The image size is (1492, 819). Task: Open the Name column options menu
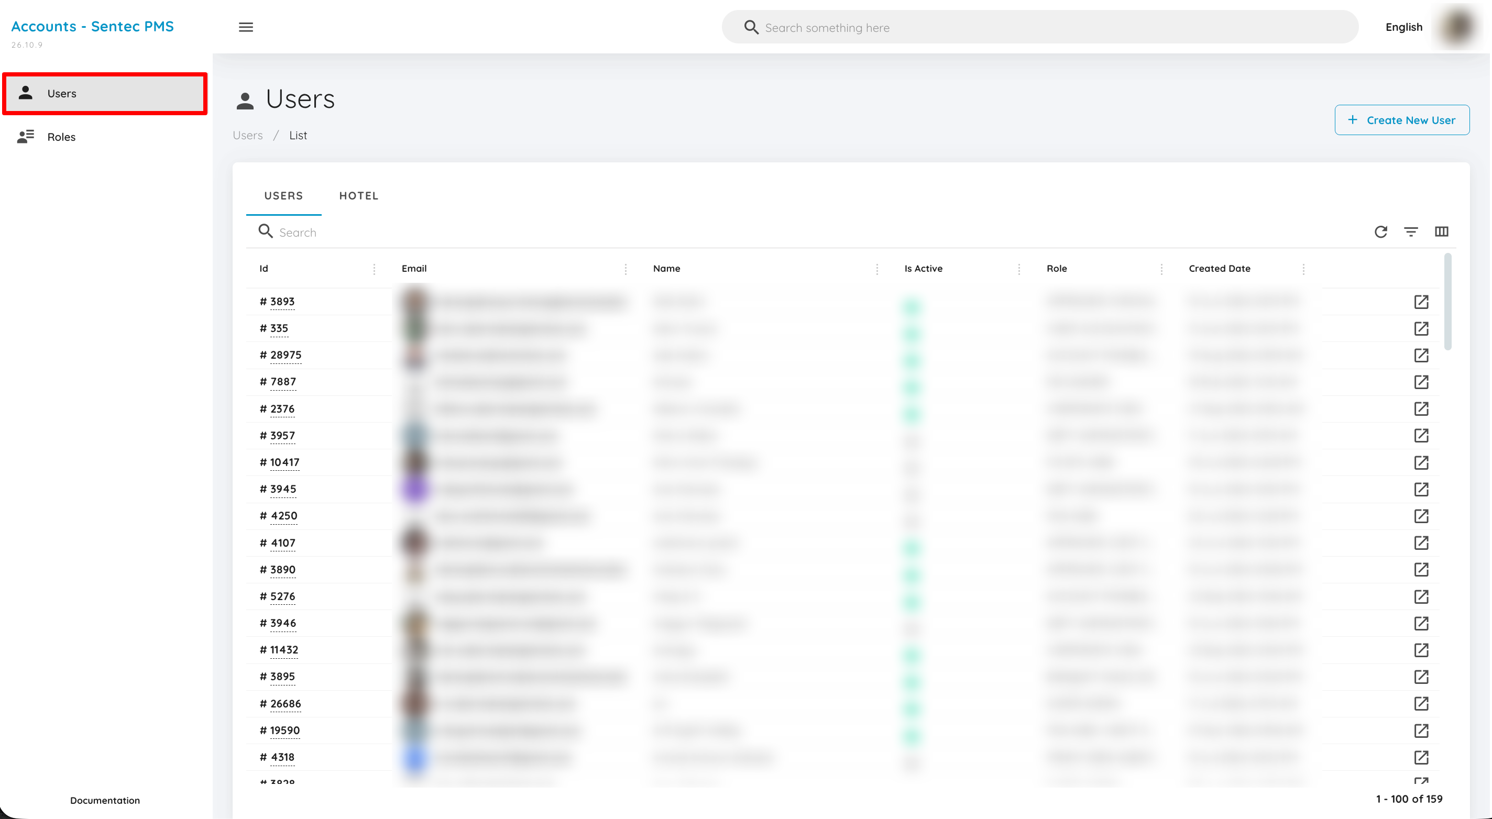point(877,269)
